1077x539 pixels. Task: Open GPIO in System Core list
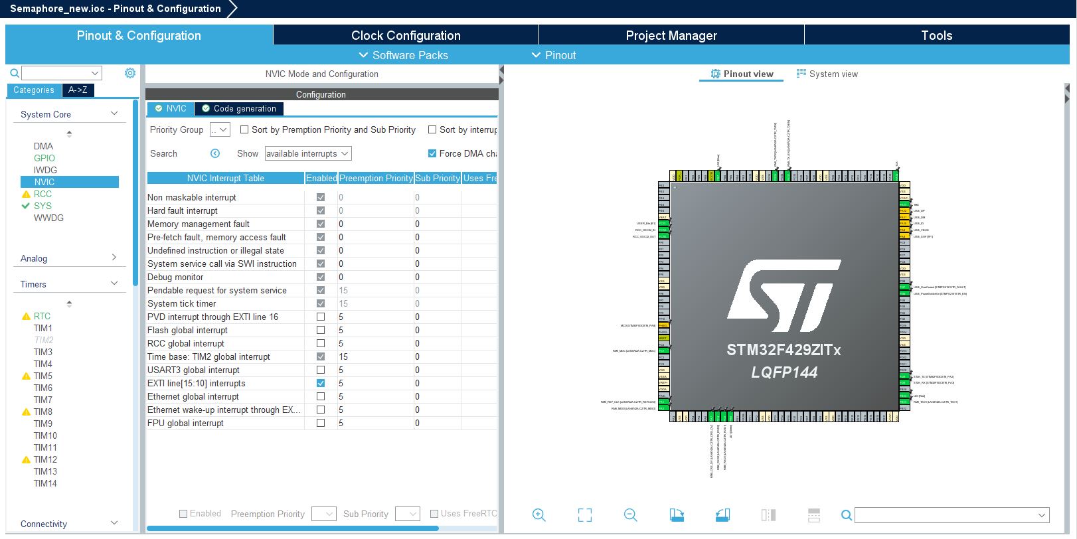(x=44, y=158)
